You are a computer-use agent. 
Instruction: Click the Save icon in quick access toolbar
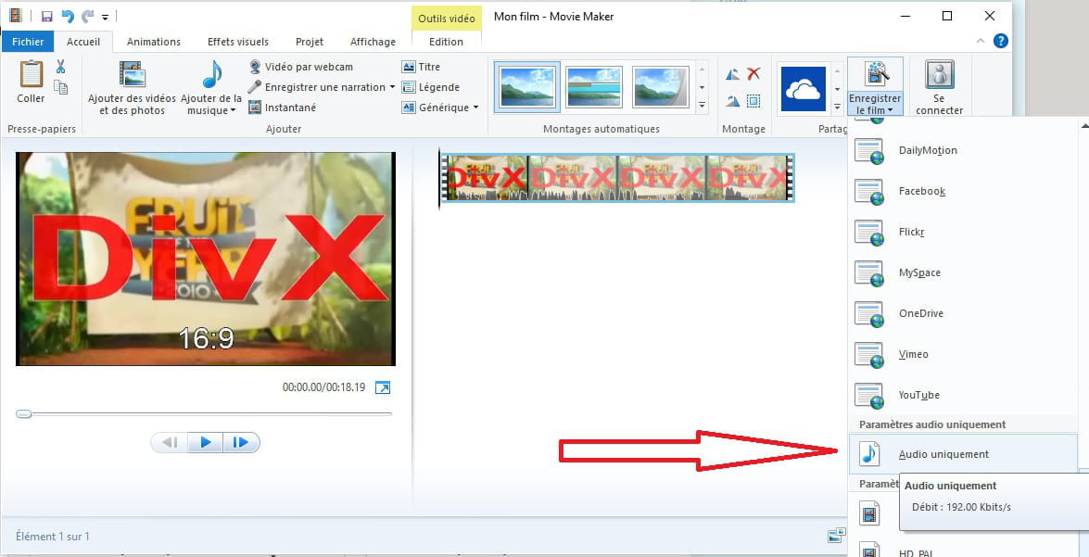46,16
